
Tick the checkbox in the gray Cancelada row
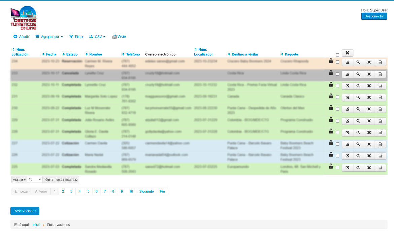point(338,74)
